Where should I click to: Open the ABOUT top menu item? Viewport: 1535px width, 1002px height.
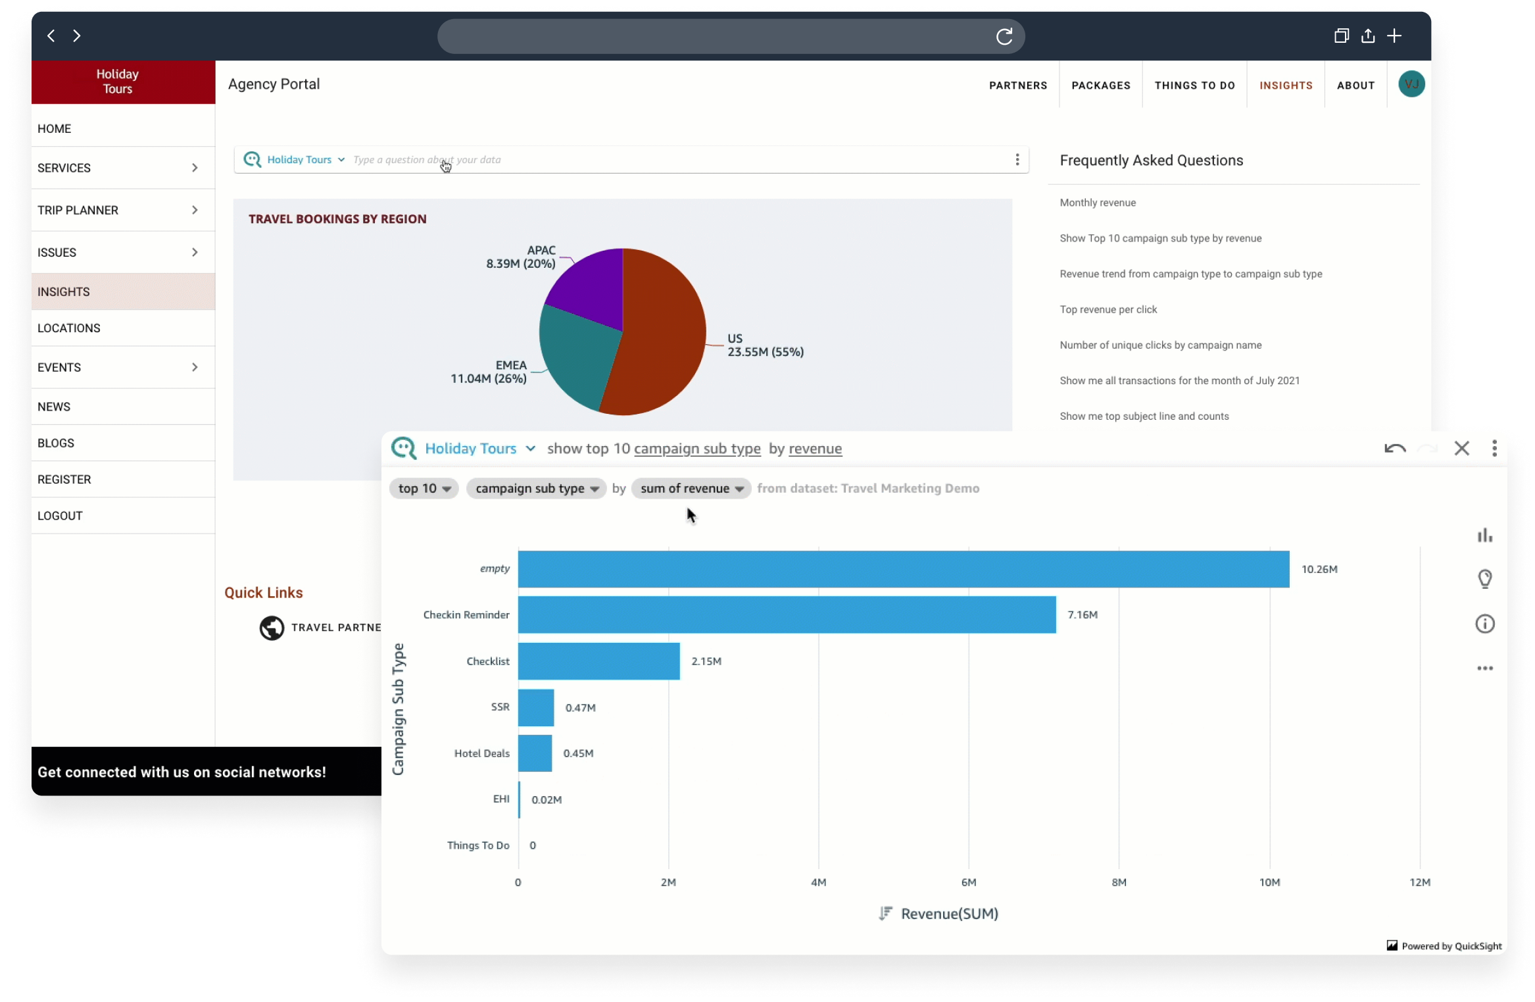point(1355,86)
